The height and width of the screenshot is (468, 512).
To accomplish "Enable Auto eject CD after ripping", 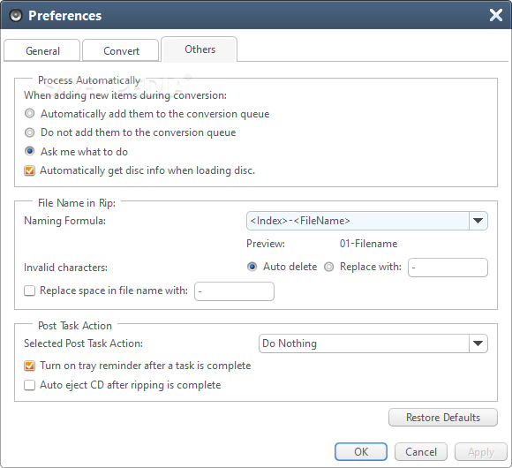I will pyautogui.click(x=29, y=385).
